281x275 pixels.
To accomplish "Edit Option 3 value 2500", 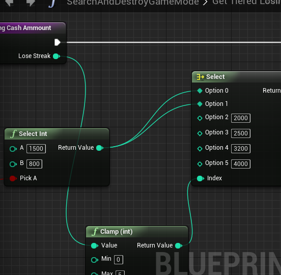I will pyautogui.click(x=241, y=133).
